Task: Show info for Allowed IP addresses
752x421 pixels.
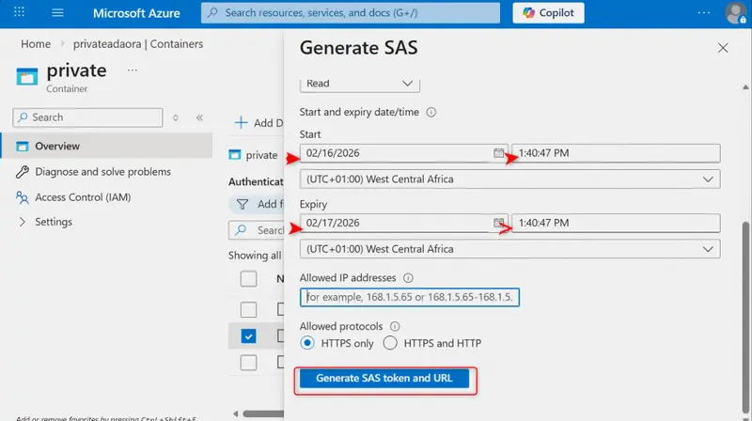Action: 408,278
